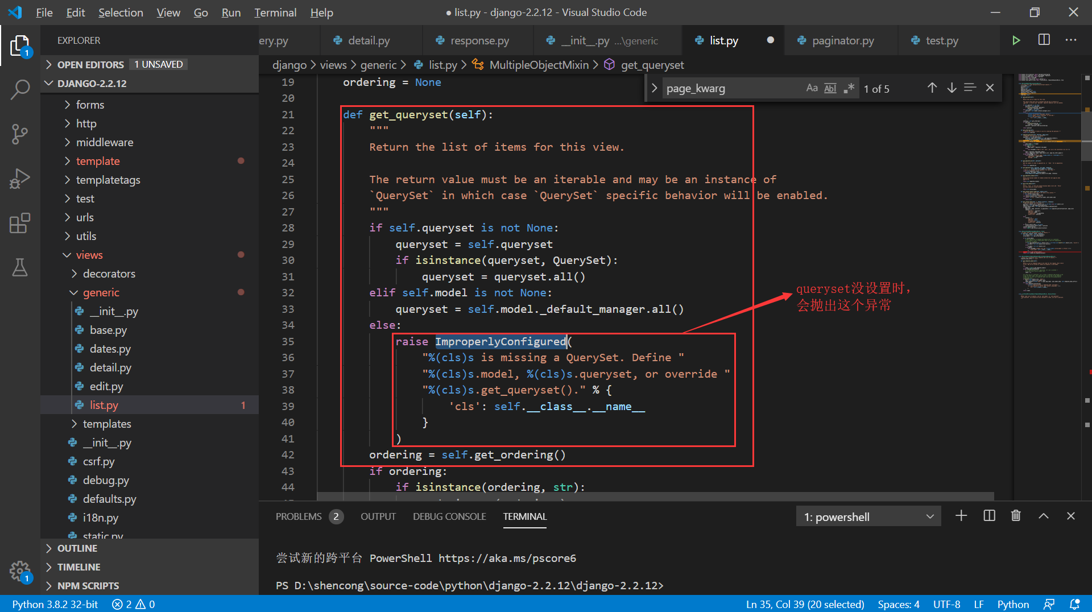The height and width of the screenshot is (612, 1092).
Task: Go to previous find match
Action: (932, 88)
